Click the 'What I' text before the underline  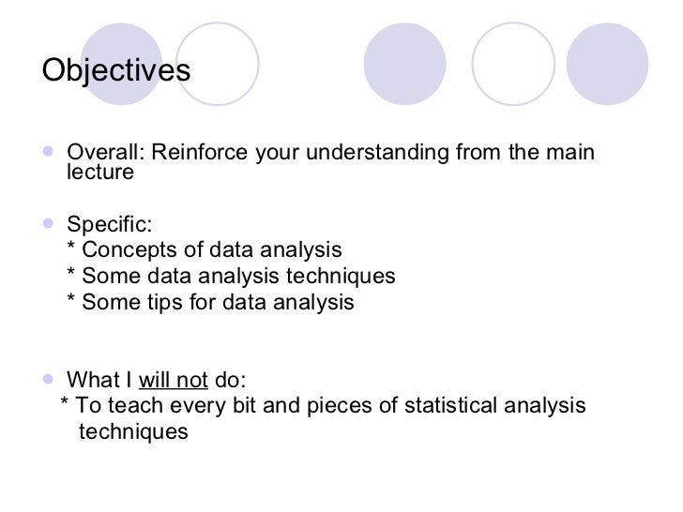[99, 380]
